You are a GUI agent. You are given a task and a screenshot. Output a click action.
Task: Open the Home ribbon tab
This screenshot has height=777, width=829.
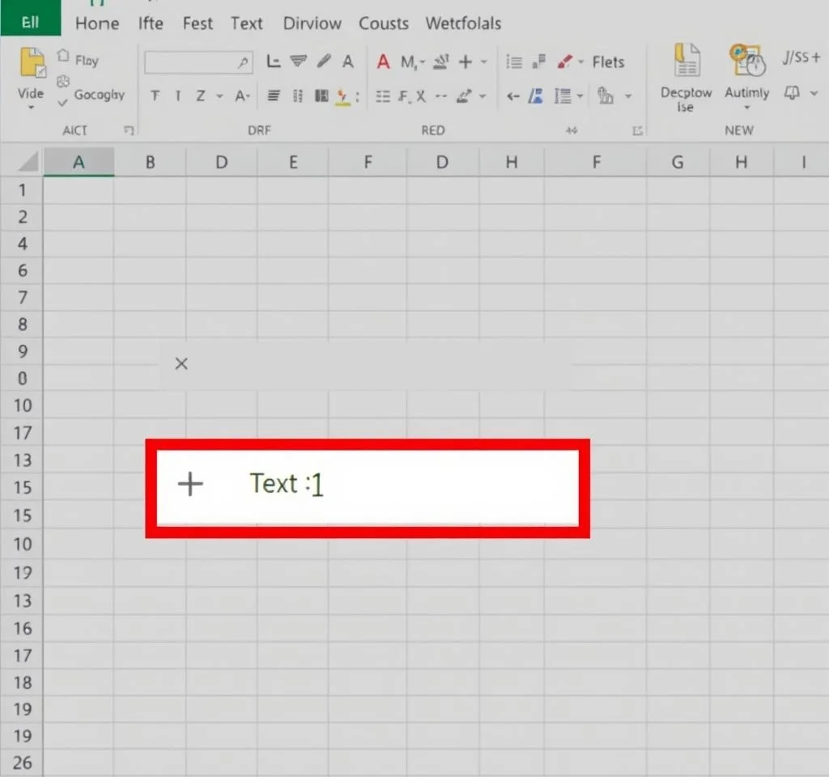point(97,23)
